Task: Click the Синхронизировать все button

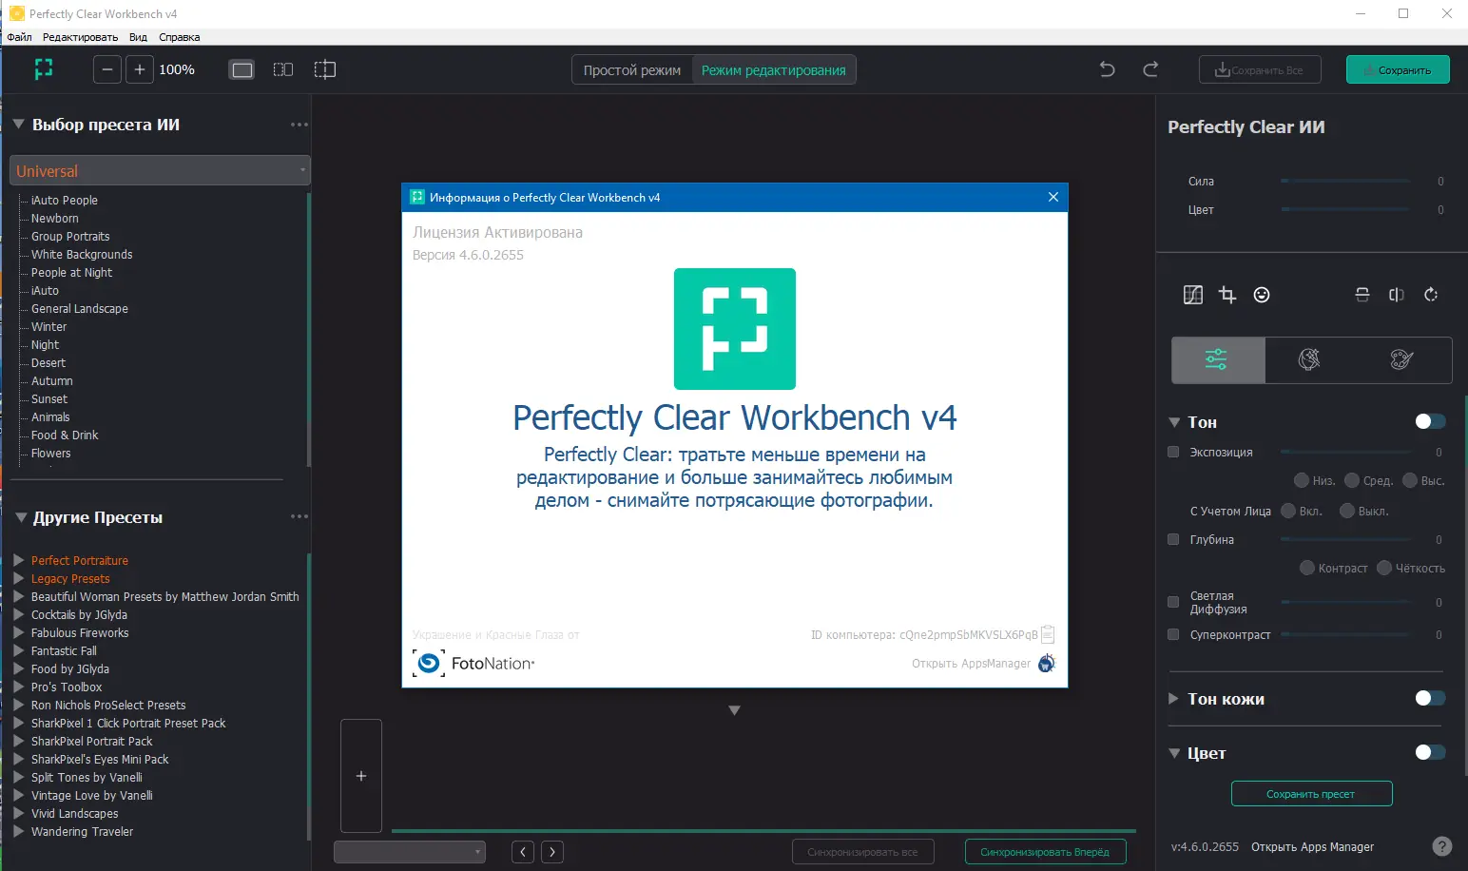Action: [x=862, y=852]
